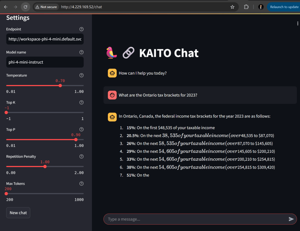Bookmark this page with the star icon
The width and height of the screenshot is (300, 231).
[x=232, y=7]
